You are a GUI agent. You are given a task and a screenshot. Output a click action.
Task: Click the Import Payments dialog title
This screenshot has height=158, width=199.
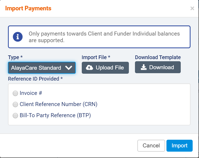click(x=28, y=8)
